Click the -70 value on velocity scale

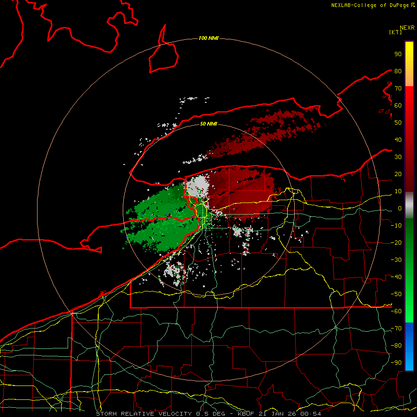[x=396, y=329]
